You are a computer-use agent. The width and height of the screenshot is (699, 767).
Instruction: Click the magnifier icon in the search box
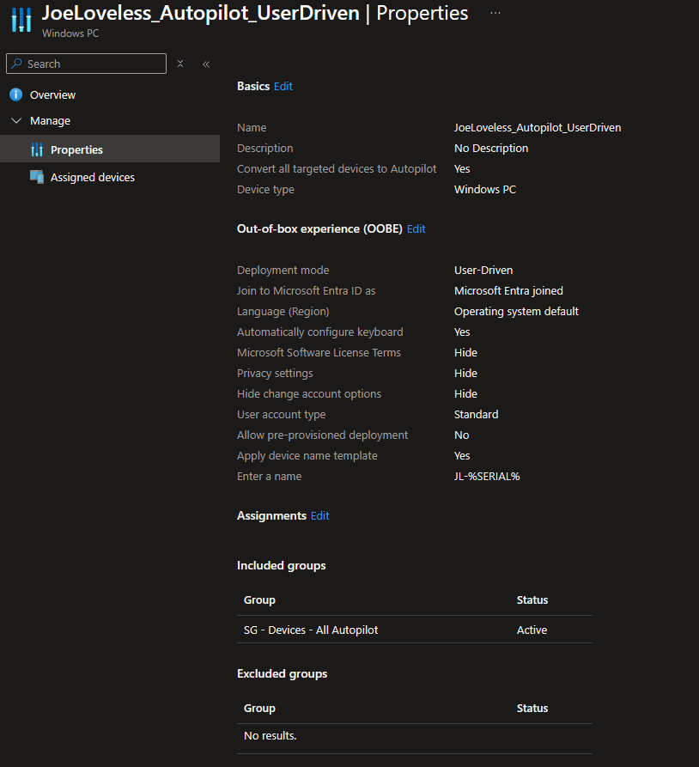(x=16, y=64)
